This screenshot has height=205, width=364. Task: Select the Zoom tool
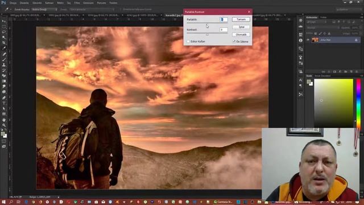pyautogui.click(x=4, y=125)
